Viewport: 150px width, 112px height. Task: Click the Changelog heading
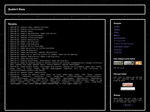pyautogui.click(x=12, y=24)
